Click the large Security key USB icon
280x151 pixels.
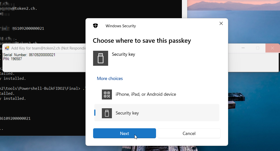coord(101,58)
